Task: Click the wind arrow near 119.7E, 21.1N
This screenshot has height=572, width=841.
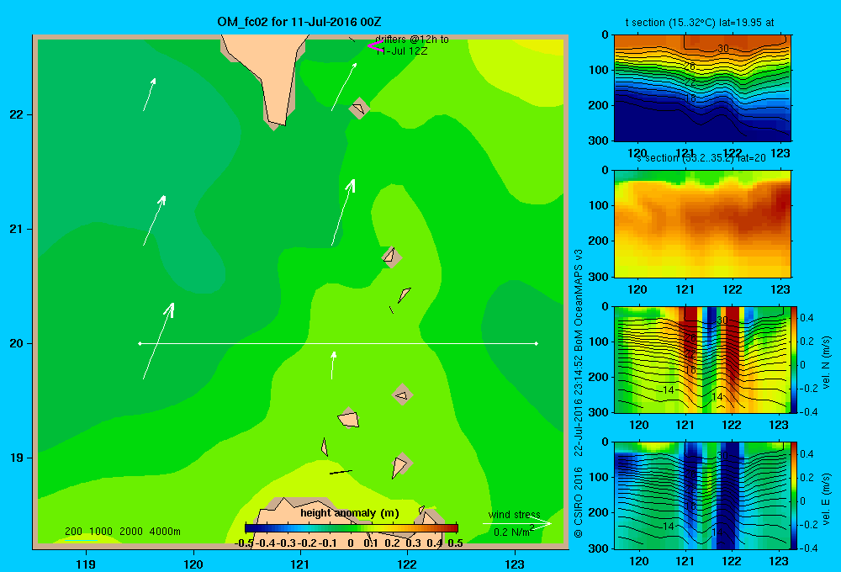Action: [154, 220]
